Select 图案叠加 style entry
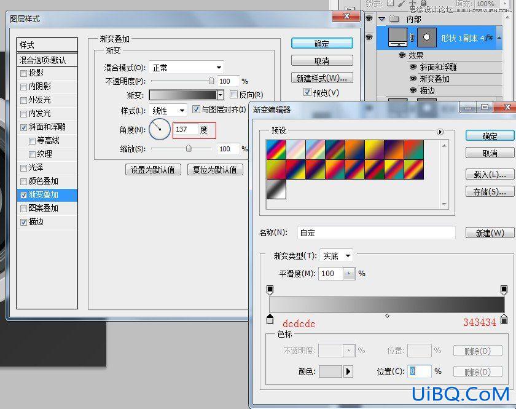Screen dimensions: 516x409 coord(47,208)
